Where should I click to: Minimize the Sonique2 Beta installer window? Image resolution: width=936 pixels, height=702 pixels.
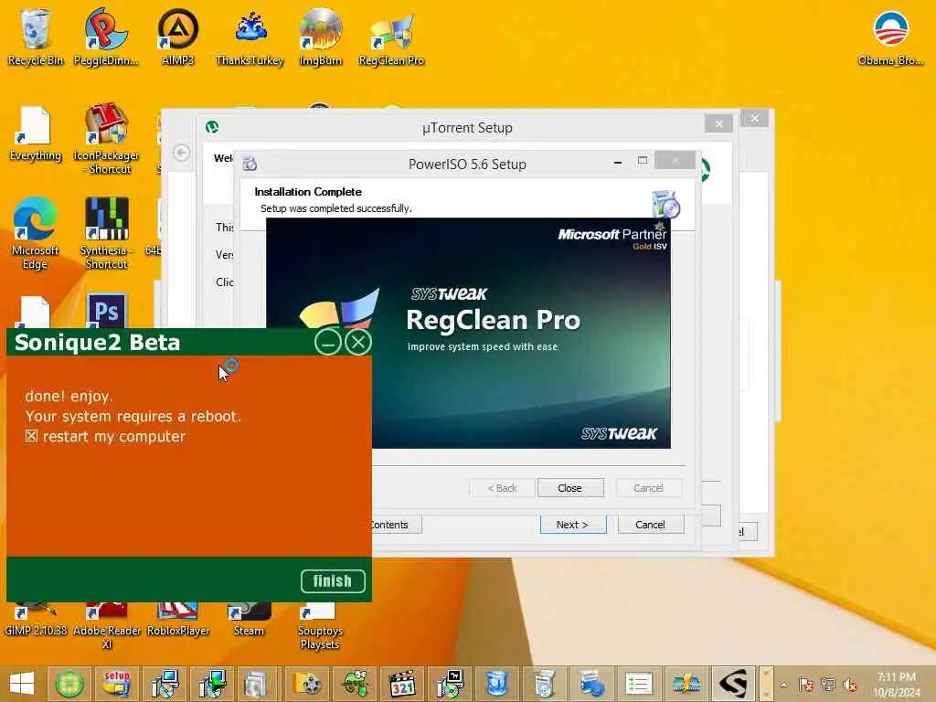click(x=328, y=343)
